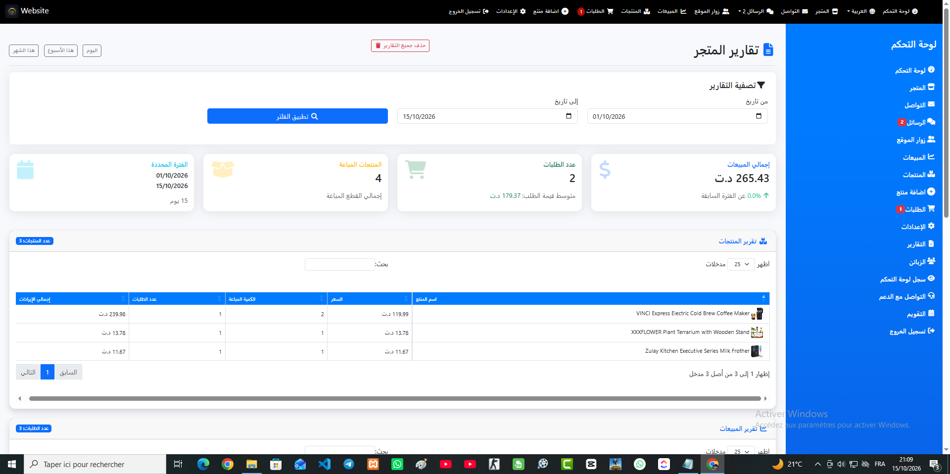
Task: Open the 25 entries dropdown in products report
Action: 741,264
